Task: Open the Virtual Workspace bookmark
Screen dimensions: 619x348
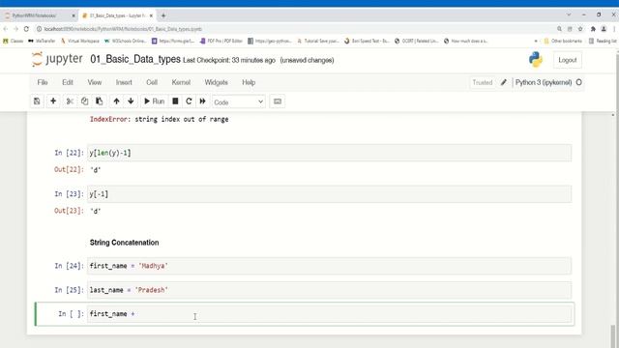Action: (80, 41)
